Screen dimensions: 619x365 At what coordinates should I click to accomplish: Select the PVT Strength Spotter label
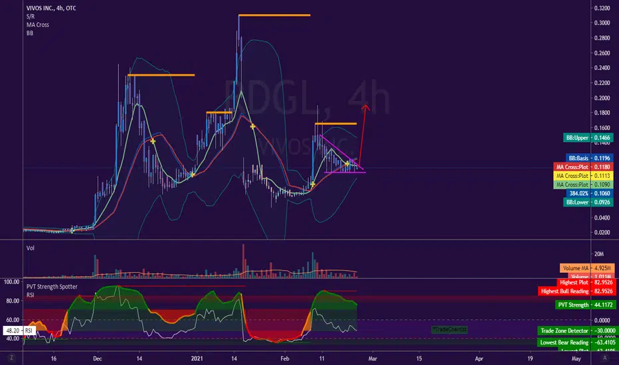52,287
